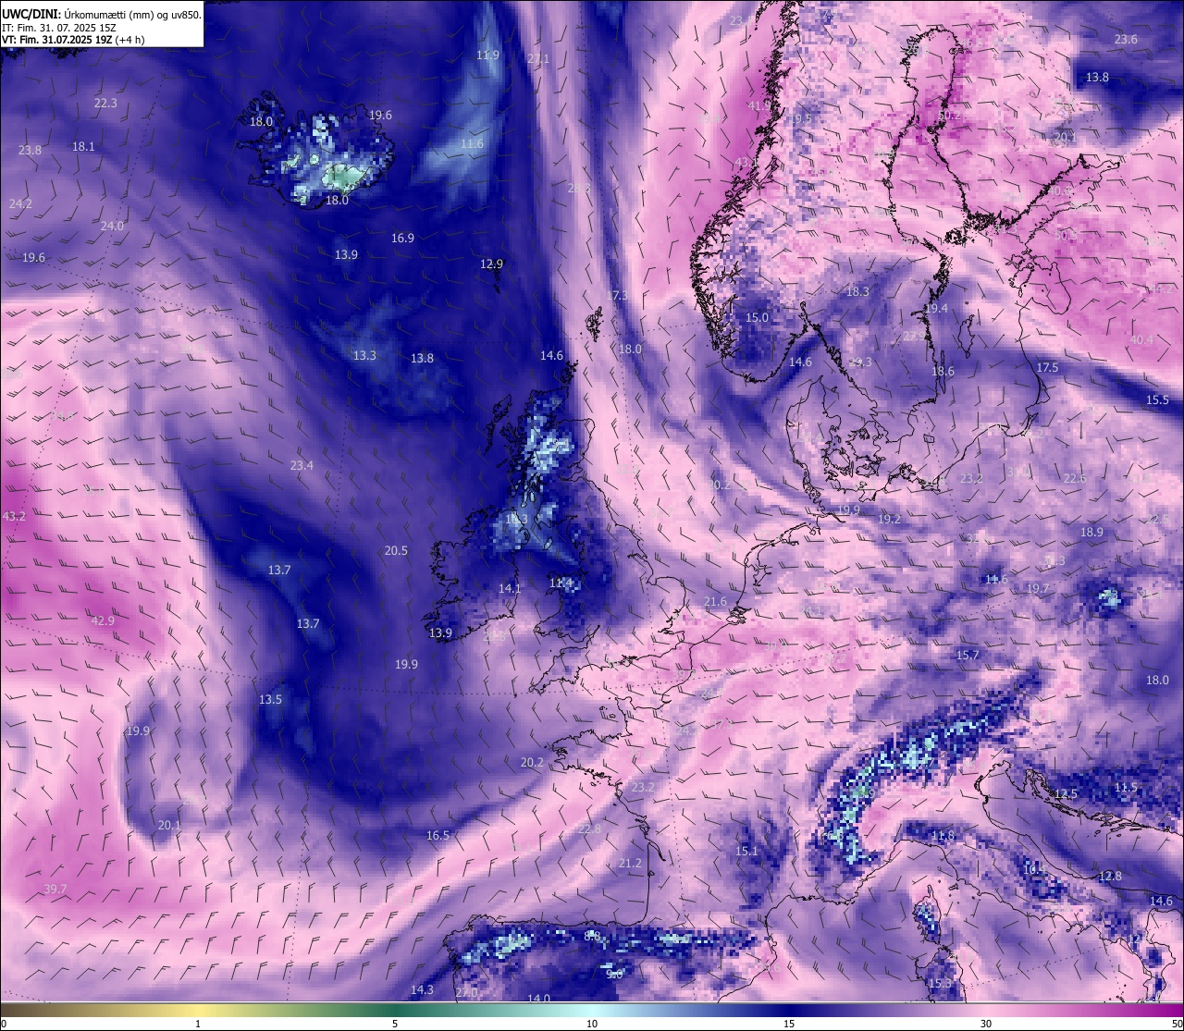Click the 27.1 value label

coord(538,58)
